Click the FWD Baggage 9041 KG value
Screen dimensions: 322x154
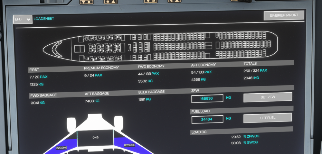(37, 103)
